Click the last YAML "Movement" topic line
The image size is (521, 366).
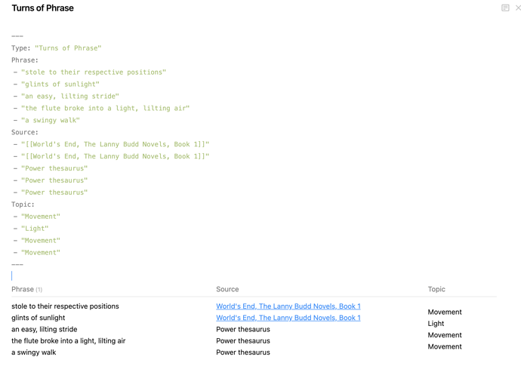tap(37, 252)
